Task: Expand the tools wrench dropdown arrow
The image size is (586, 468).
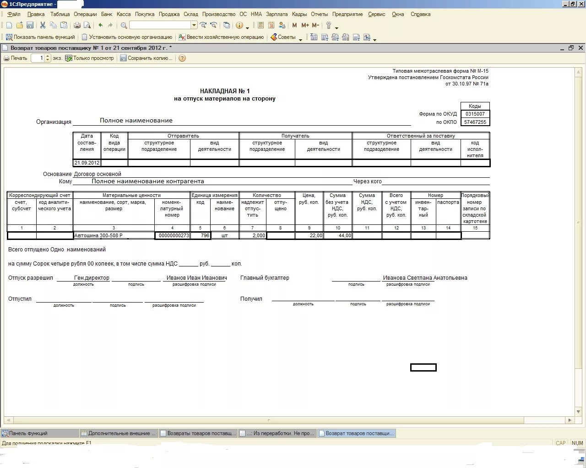Action: 336,27
